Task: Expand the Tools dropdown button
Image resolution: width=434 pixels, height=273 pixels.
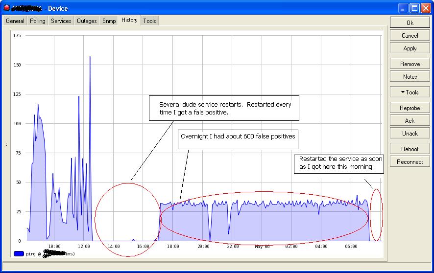Action: (x=410, y=92)
